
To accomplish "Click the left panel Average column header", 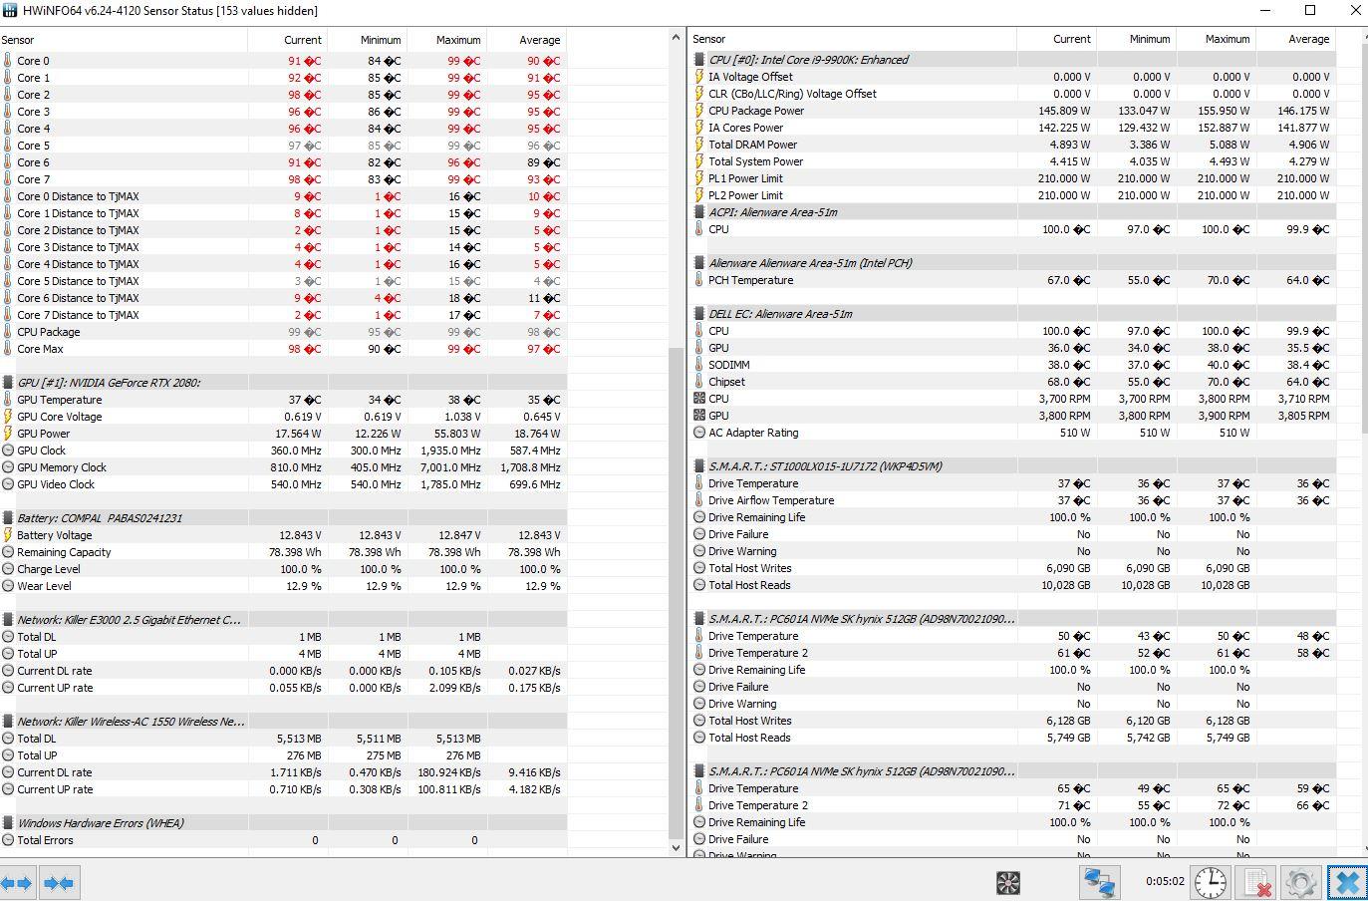I will point(539,40).
